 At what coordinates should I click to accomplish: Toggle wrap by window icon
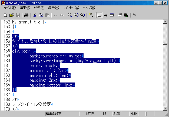[x=112, y=15]
